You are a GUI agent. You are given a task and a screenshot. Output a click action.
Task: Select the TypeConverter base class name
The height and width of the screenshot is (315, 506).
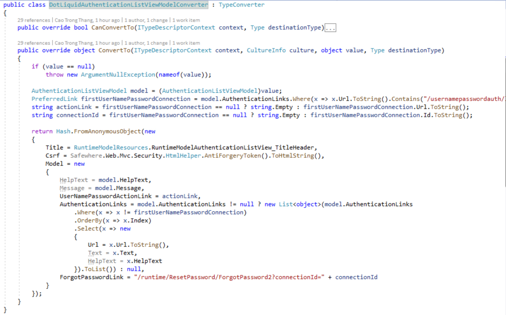pos(241,5)
